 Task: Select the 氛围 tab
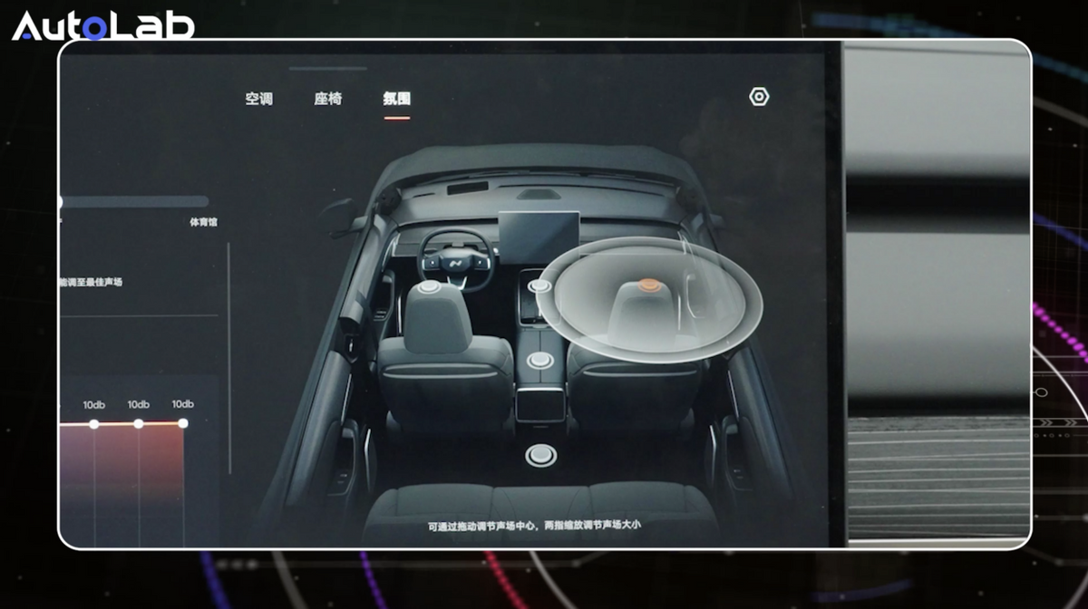(397, 99)
